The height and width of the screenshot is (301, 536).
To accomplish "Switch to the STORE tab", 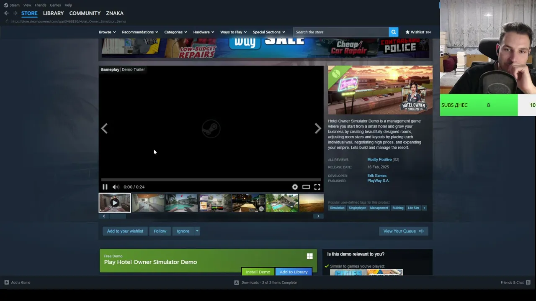I will (29, 13).
